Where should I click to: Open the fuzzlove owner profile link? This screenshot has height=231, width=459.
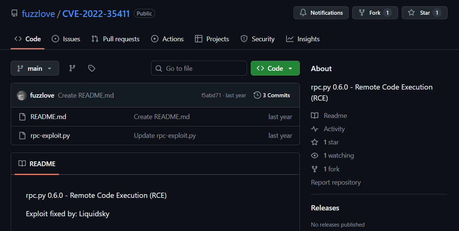[38, 14]
